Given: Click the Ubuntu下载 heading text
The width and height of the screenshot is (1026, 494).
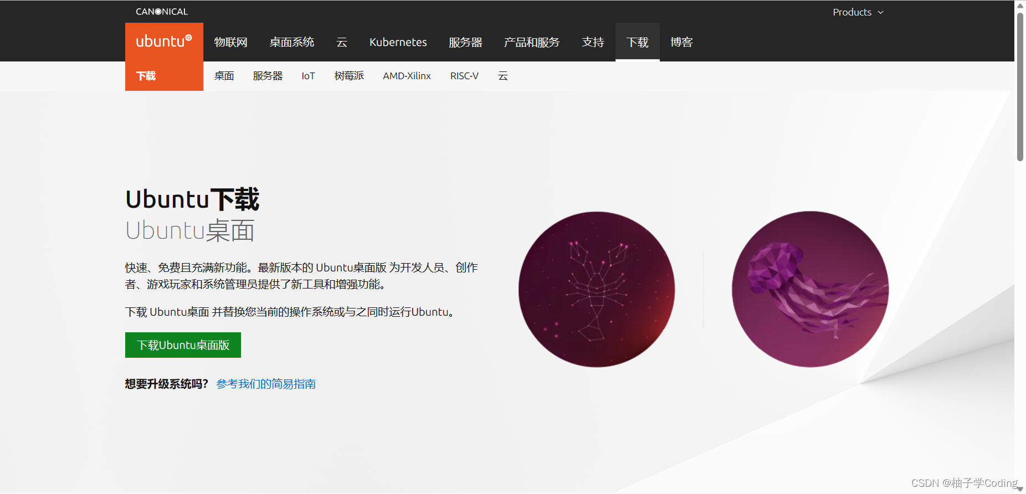Looking at the screenshot, I should point(192,199).
